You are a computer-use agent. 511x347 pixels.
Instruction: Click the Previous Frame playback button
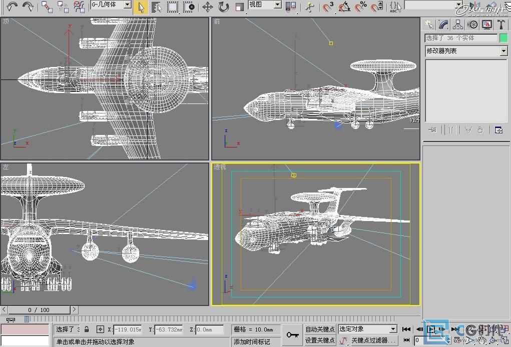[x=419, y=329]
